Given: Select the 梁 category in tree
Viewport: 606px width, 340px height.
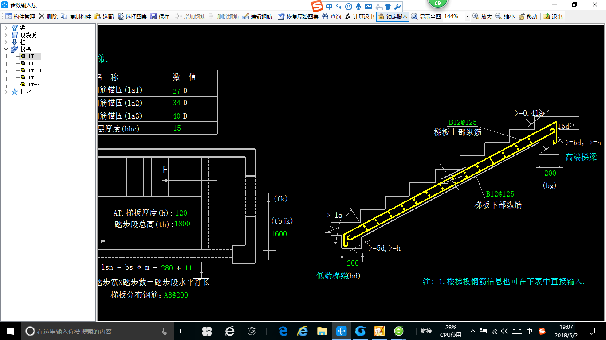Looking at the screenshot, I should coord(23,28).
